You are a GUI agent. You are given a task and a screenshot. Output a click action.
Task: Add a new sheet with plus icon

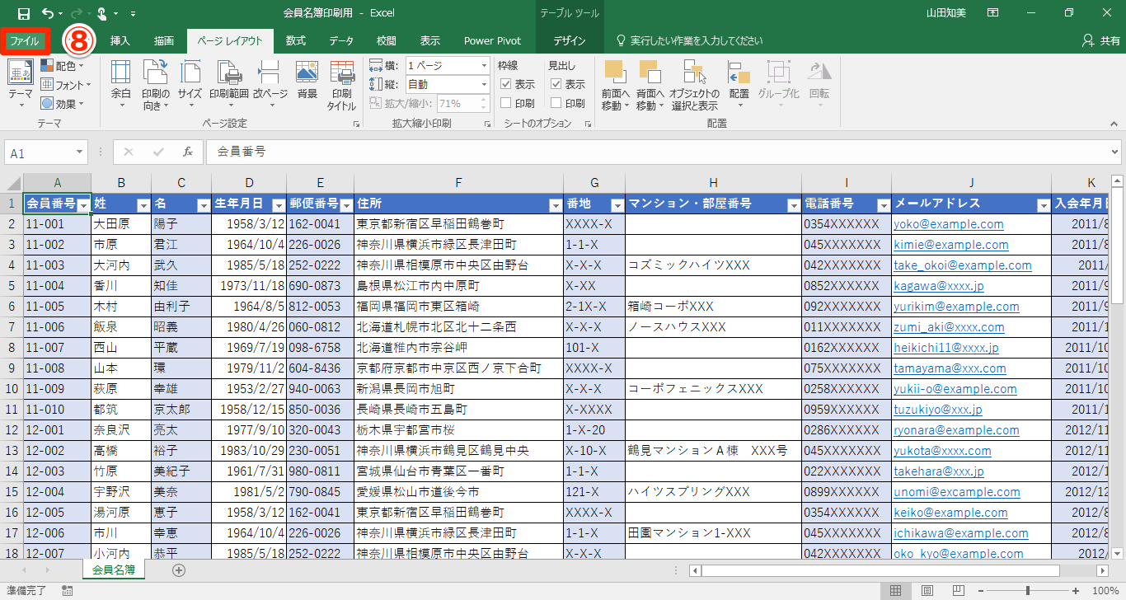(179, 570)
